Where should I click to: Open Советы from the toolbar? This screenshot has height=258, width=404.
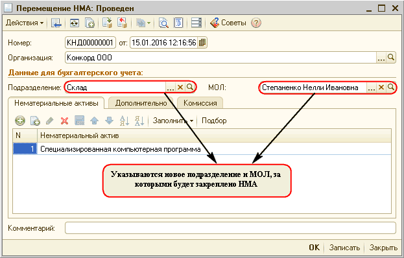pyautogui.click(x=228, y=23)
